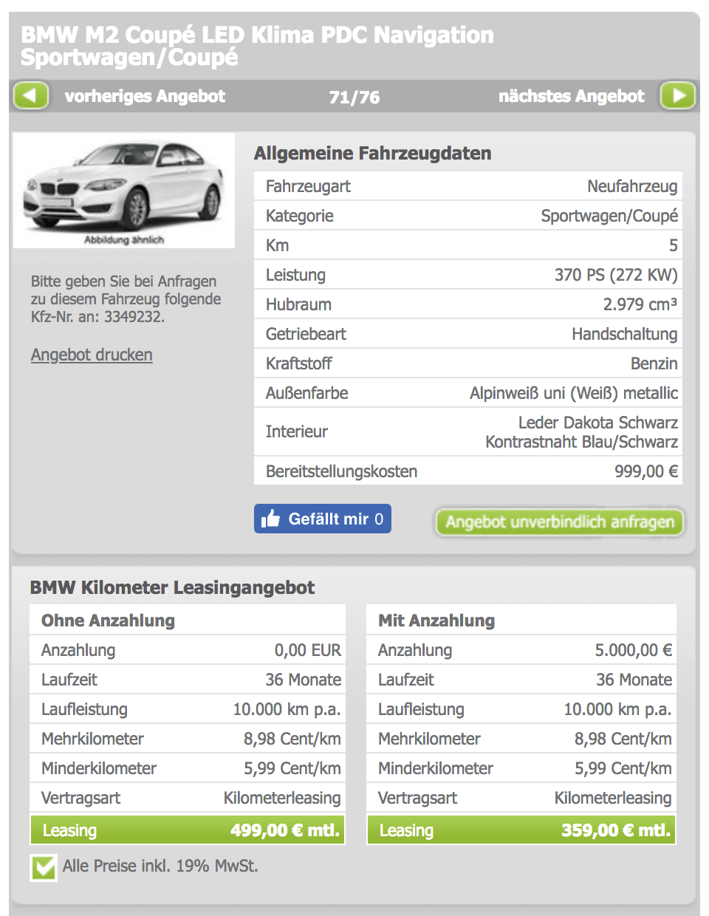709x916 pixels.
Task: Click the Kfz-Nr. 3349232 note text
Action: (x=126, y=299)
